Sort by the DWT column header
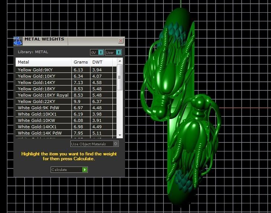Viewport: 271px width, 213px height. tap(101, 62)
